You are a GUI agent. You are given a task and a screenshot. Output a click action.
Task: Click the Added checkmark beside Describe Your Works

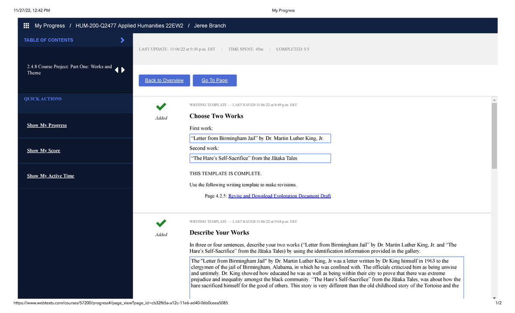pos(161,223)
